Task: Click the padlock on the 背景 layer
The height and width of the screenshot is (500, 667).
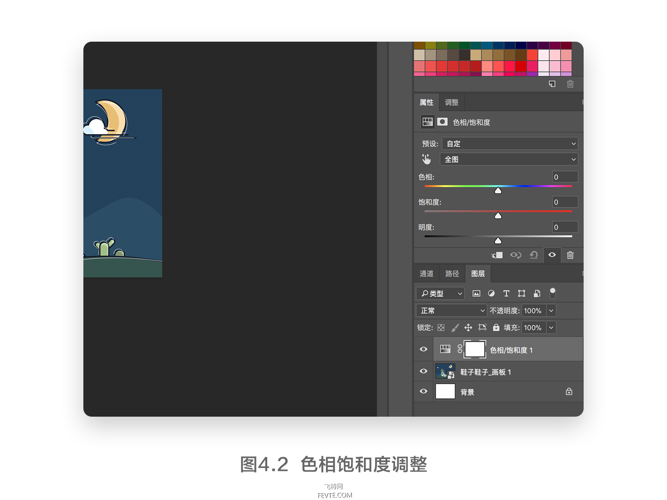Action: pyautogui.click(x=569, y=392)
